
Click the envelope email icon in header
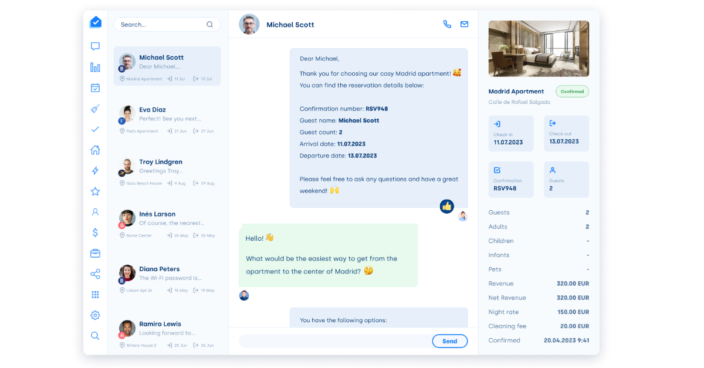pyautogui.click(x=464, y=25)
